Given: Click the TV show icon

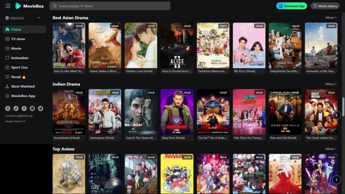Looking at the screenshot, I should click(7, 39).
